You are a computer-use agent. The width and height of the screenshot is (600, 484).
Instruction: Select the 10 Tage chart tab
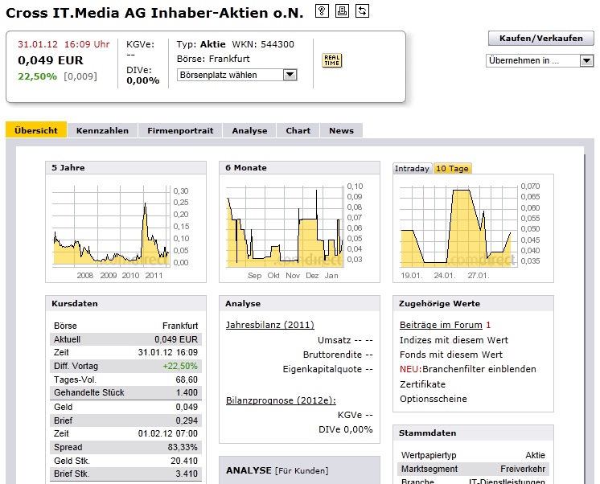click(x=452, y=169)
